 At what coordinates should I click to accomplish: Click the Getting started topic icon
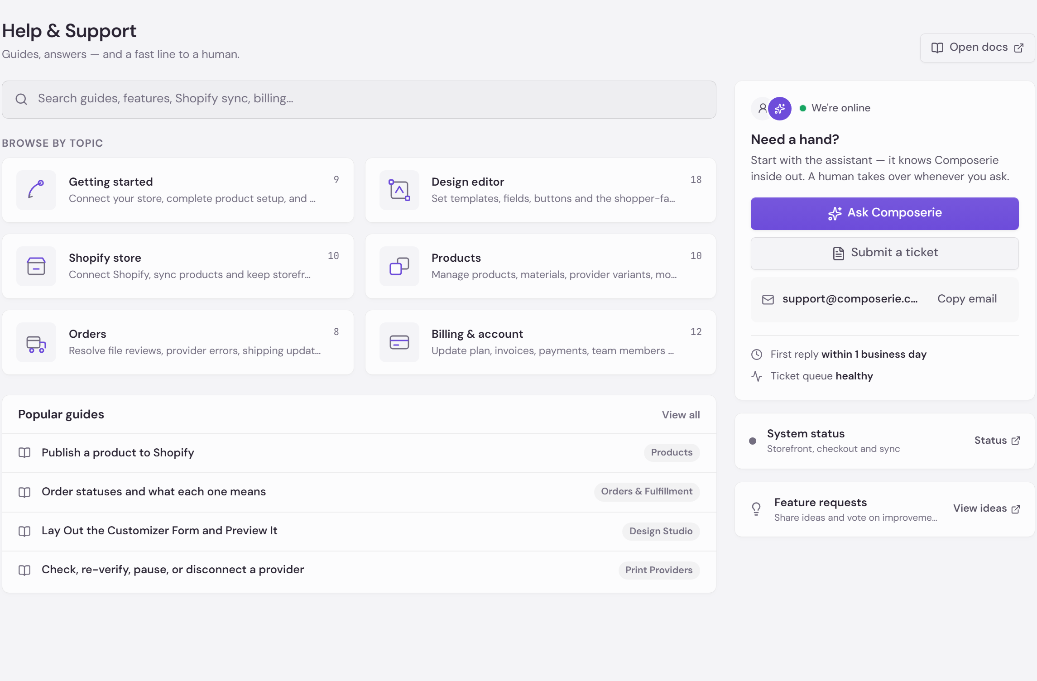point(36,190)
